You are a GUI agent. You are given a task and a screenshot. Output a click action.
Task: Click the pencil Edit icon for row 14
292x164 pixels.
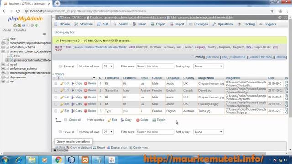(62, 83)
